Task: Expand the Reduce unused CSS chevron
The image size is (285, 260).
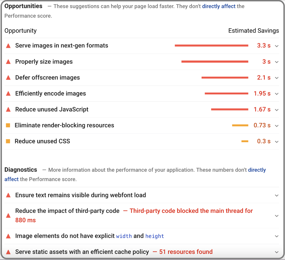Action: [x=276, y=142]
